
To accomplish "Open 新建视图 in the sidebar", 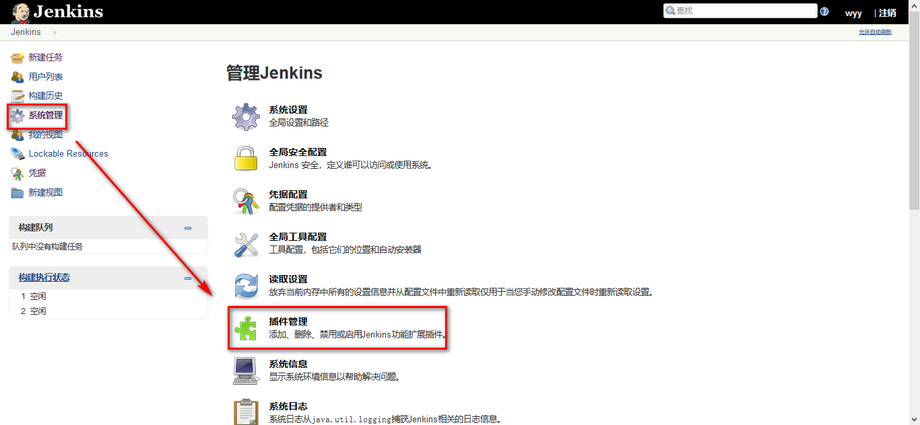I will (45, 192).
